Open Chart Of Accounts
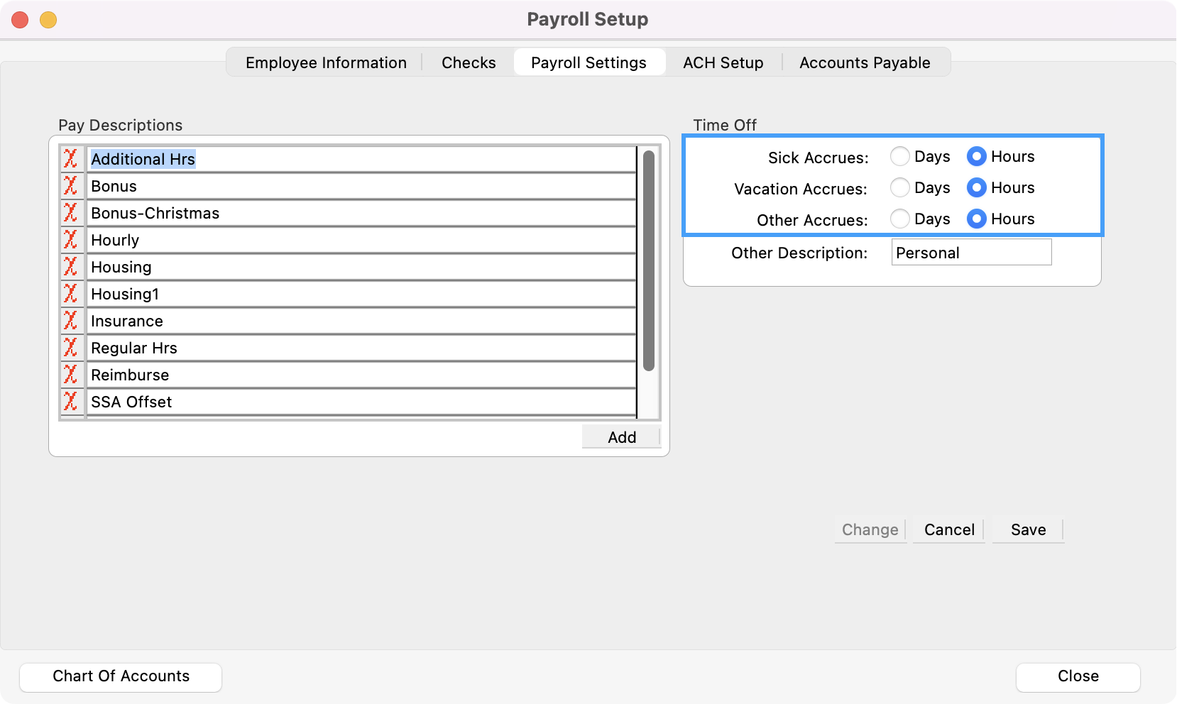This screenshot has width=1177, height=704. (x=121, y=676)
